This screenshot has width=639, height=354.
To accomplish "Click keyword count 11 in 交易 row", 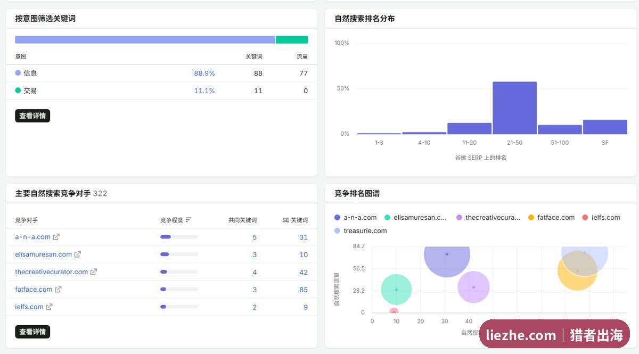I will click(258, 91).
